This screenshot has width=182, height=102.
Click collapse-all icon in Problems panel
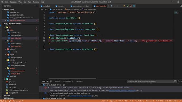coord(179,82)
